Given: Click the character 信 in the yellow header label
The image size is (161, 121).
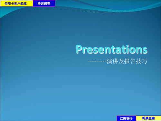Looking at the screenshot, I should [x=6, y=4].
